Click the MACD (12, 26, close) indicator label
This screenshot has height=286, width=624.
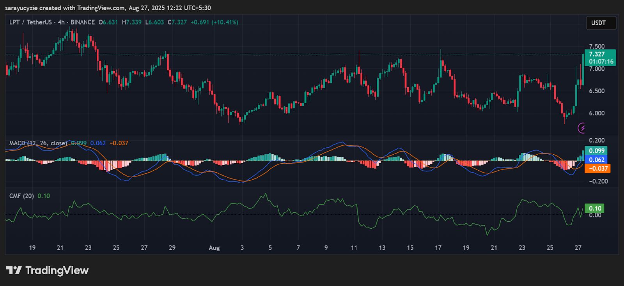point(38,143)
